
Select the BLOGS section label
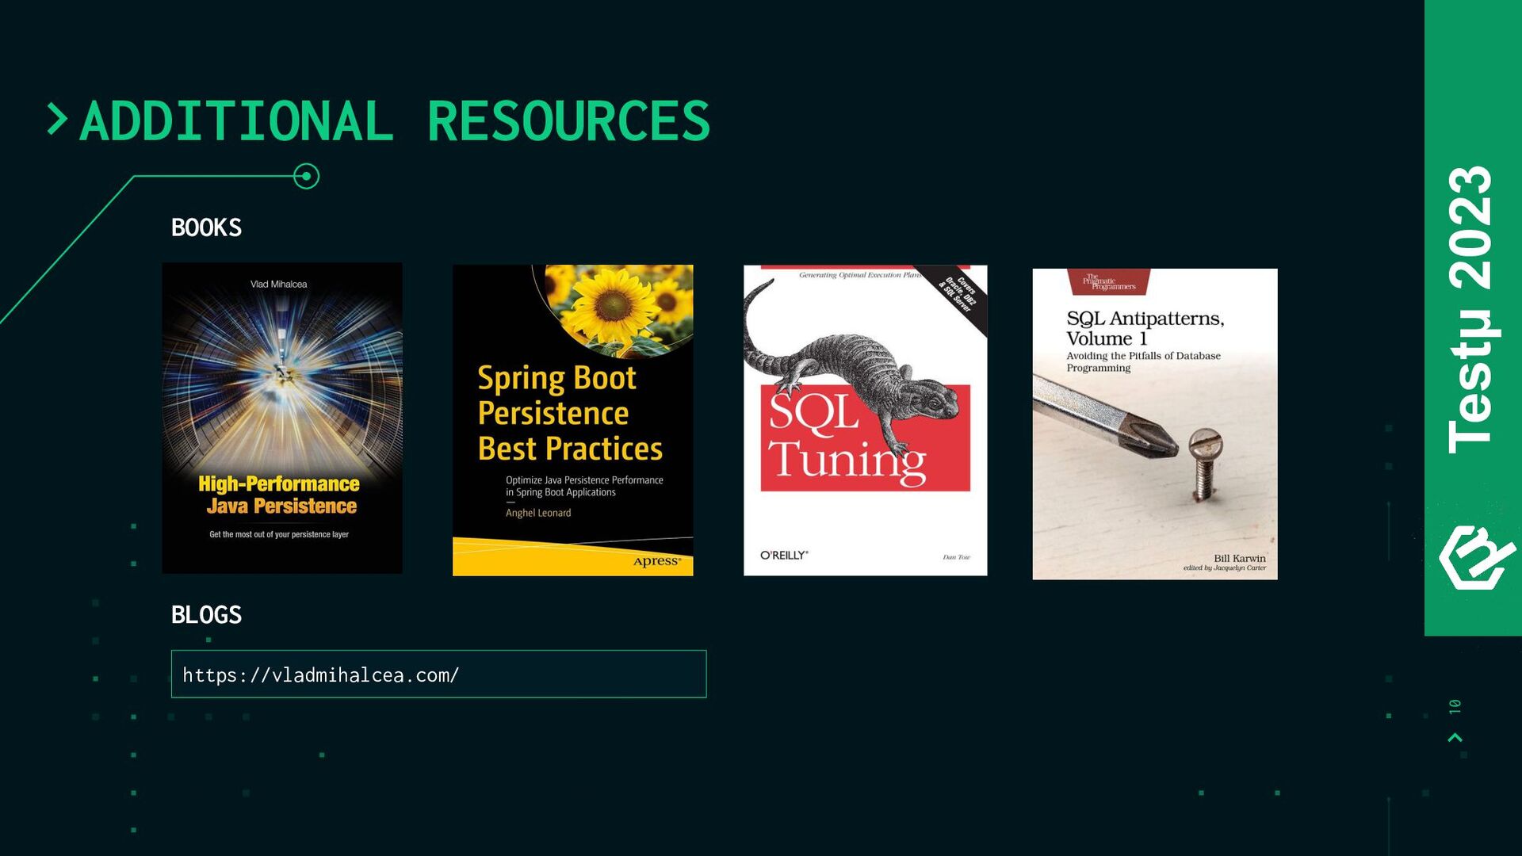(x=206, y=614)
